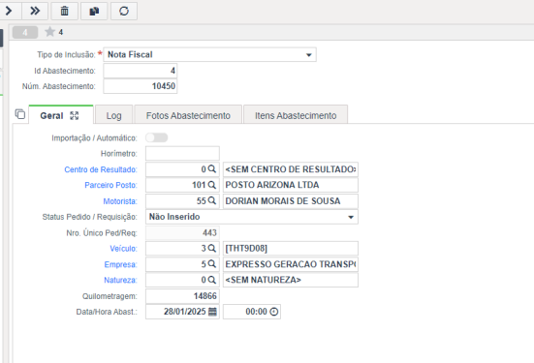
Task: Go to next record arrow
Action: point(10,11)
